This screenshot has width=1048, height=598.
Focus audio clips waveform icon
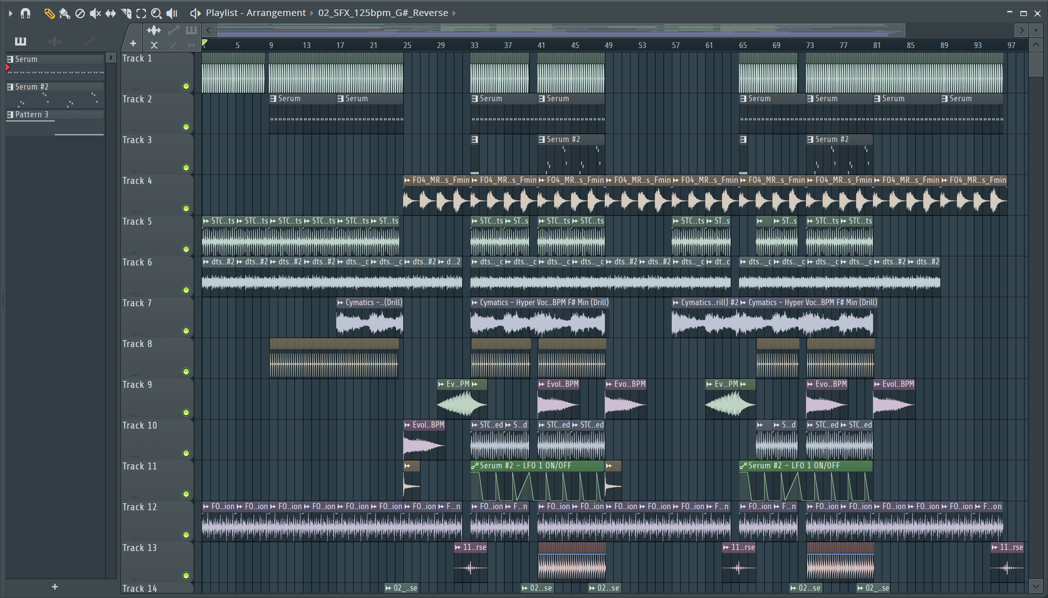click(154, 30)
